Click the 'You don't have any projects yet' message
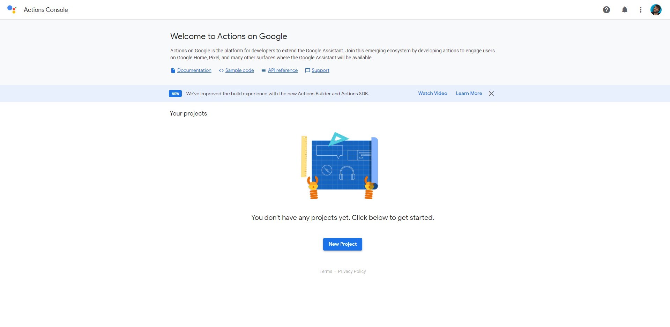The height and width of the screenshot is (327, 670). click(x=343, y=218)
